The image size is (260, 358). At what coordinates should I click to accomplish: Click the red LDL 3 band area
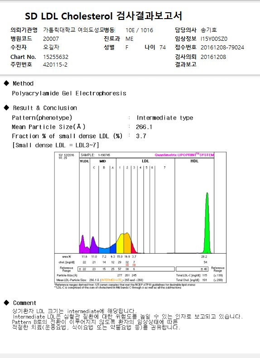(x=133, y=248)
